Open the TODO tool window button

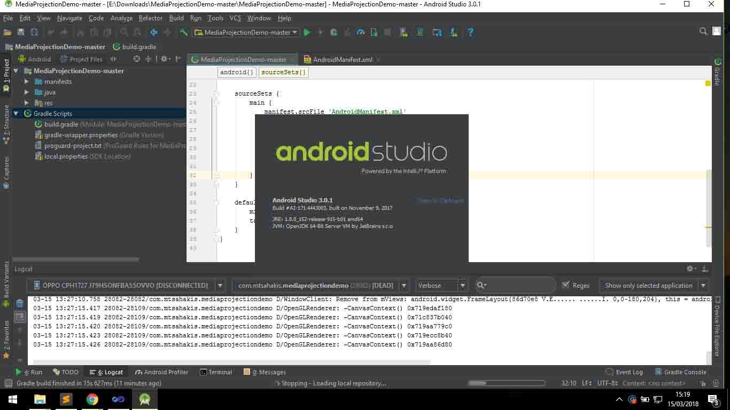(66, 372)
